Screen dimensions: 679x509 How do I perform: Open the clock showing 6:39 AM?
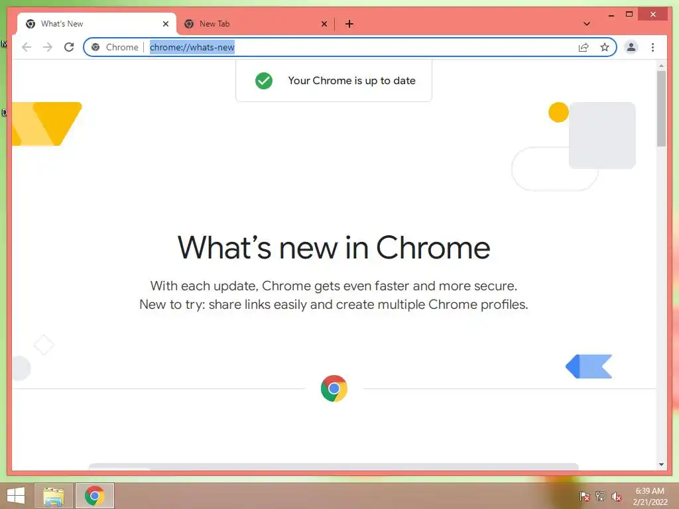[x=650, y=496]
